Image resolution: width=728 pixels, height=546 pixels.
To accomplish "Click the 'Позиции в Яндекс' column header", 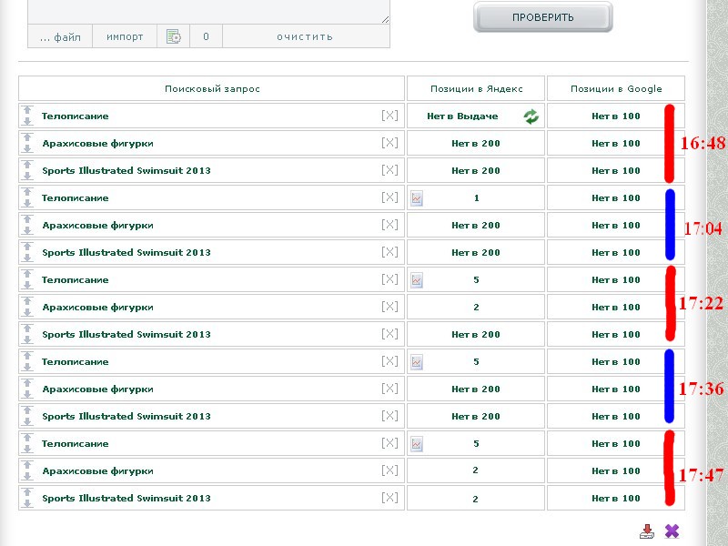I will (x=476, y=88).
